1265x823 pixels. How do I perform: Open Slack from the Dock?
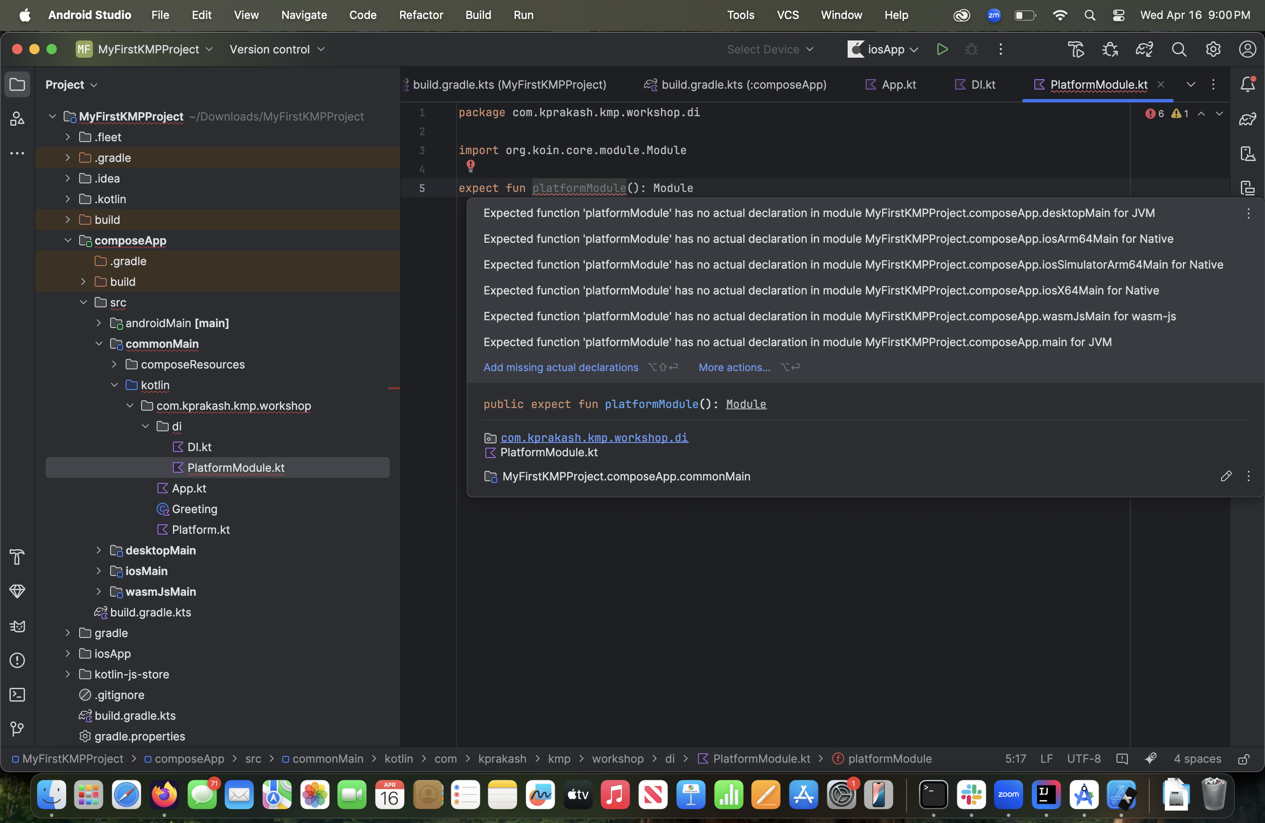971,794
